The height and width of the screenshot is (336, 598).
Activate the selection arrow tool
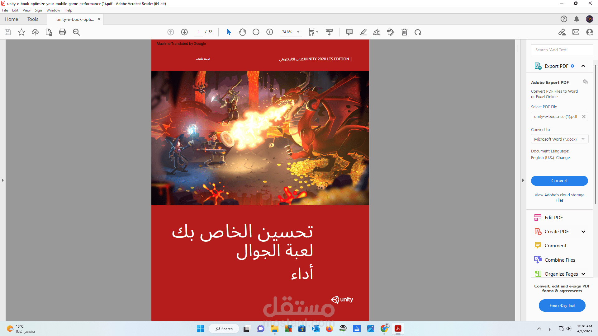pyautogui.click(x=229, y=32)
